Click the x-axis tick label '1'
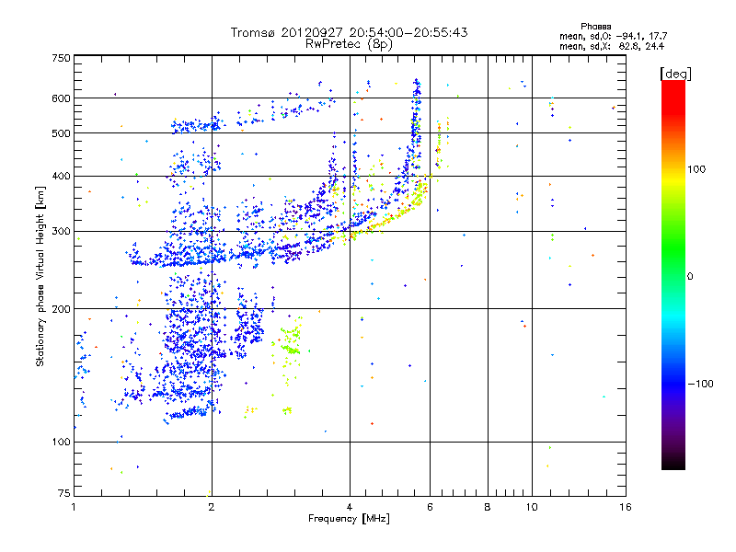 (x=74, y=507)
